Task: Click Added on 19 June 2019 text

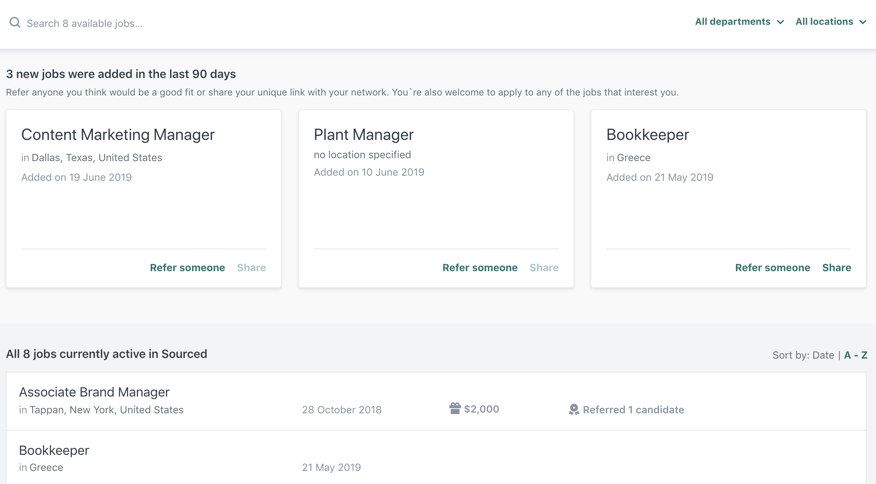Action: pos(76,177)
